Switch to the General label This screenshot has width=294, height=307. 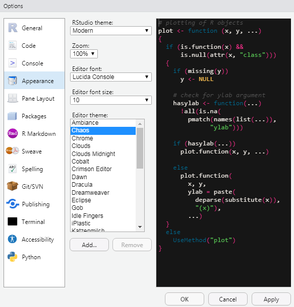(32, 28)
